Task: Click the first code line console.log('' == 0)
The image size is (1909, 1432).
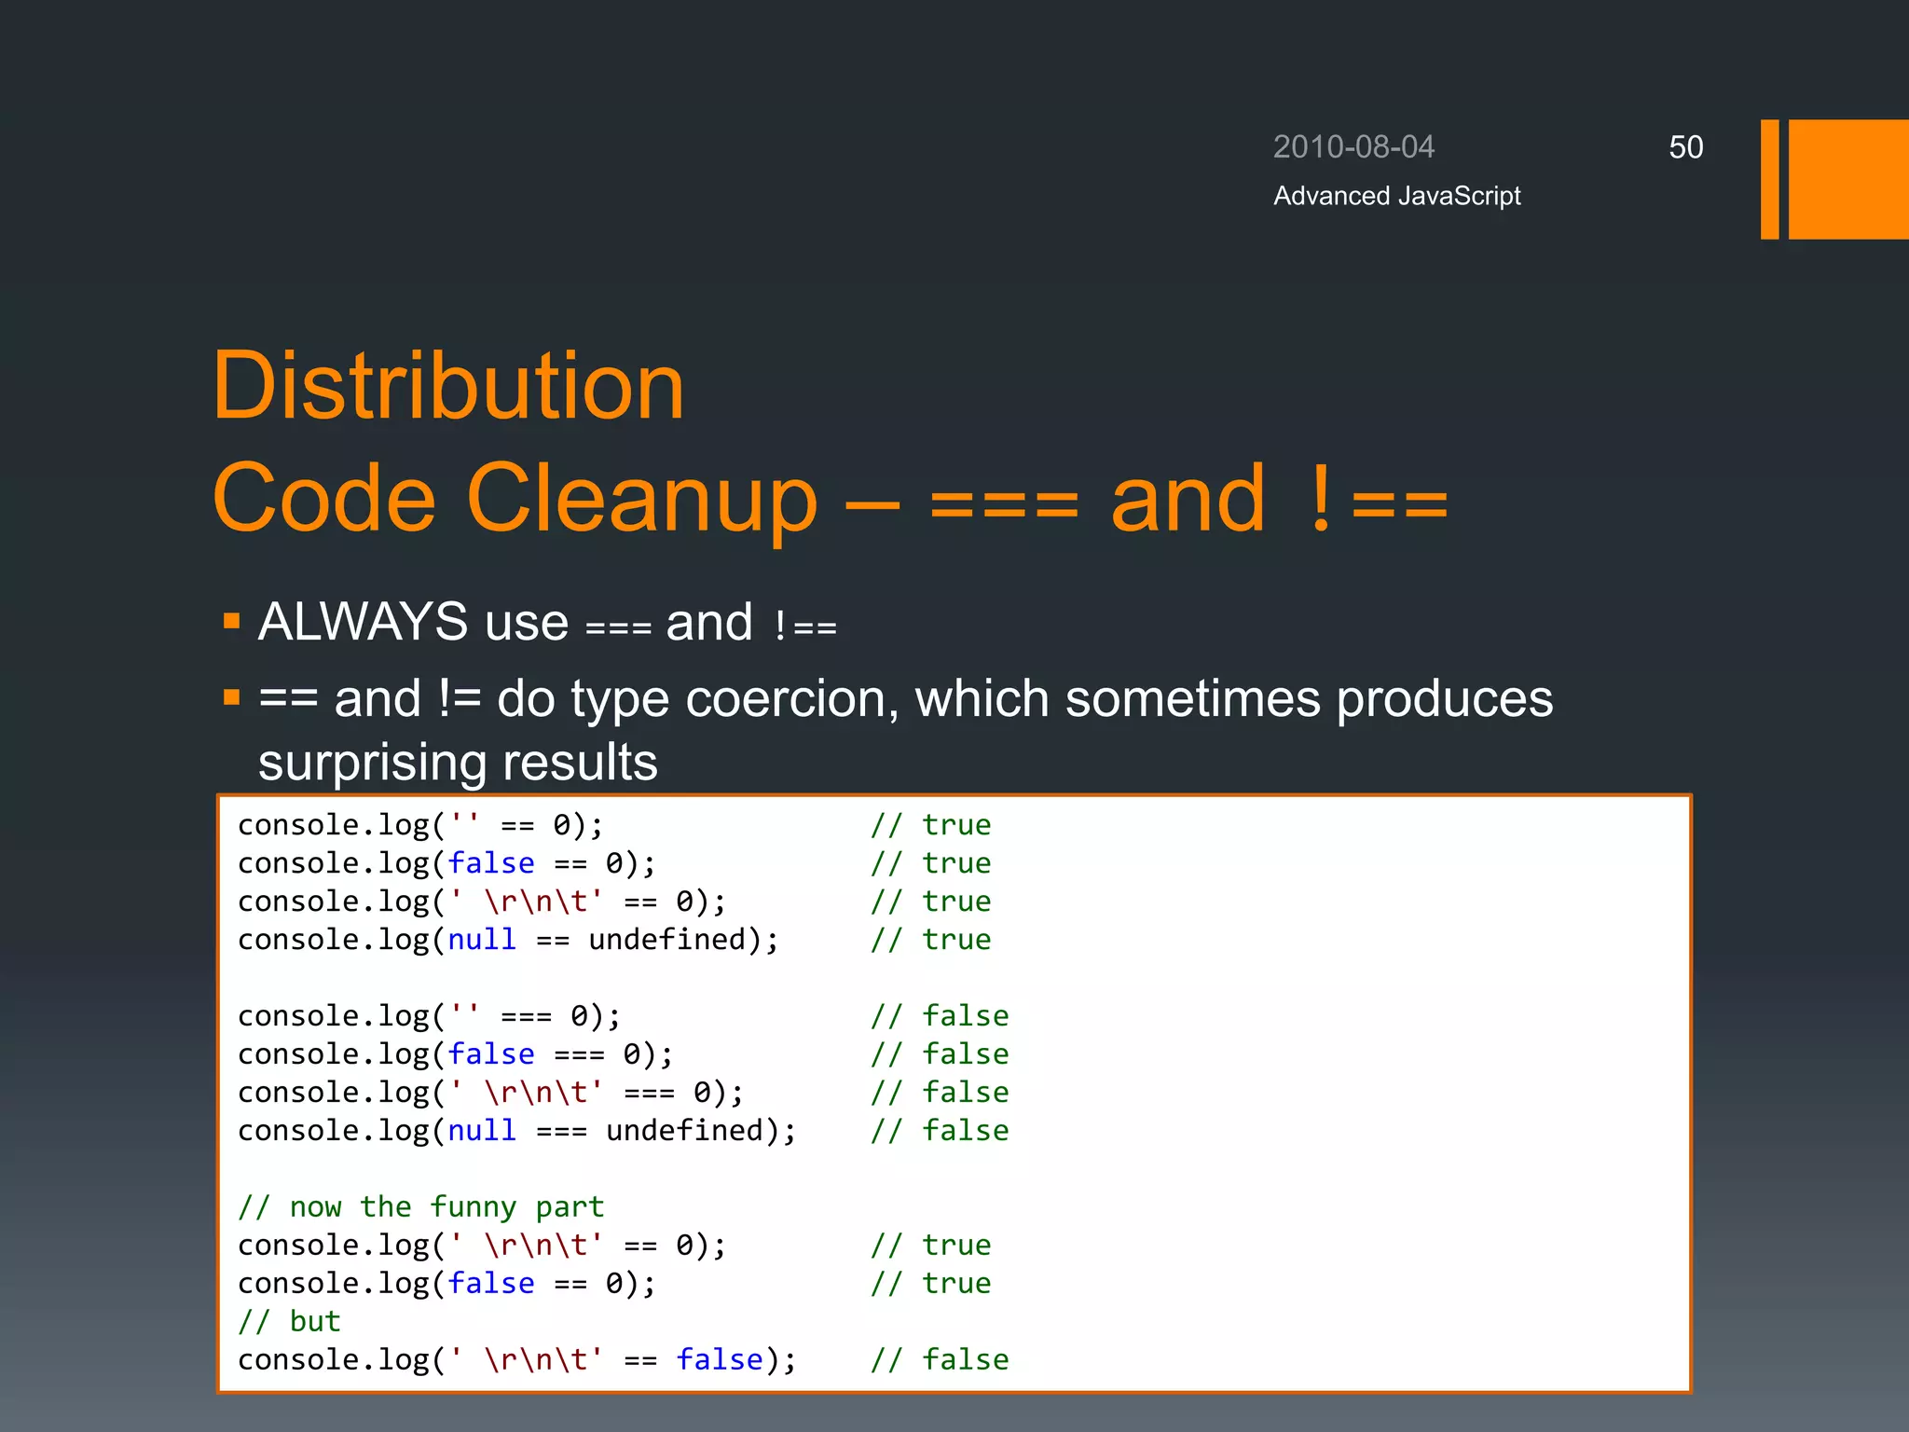Action: point(420,825)
